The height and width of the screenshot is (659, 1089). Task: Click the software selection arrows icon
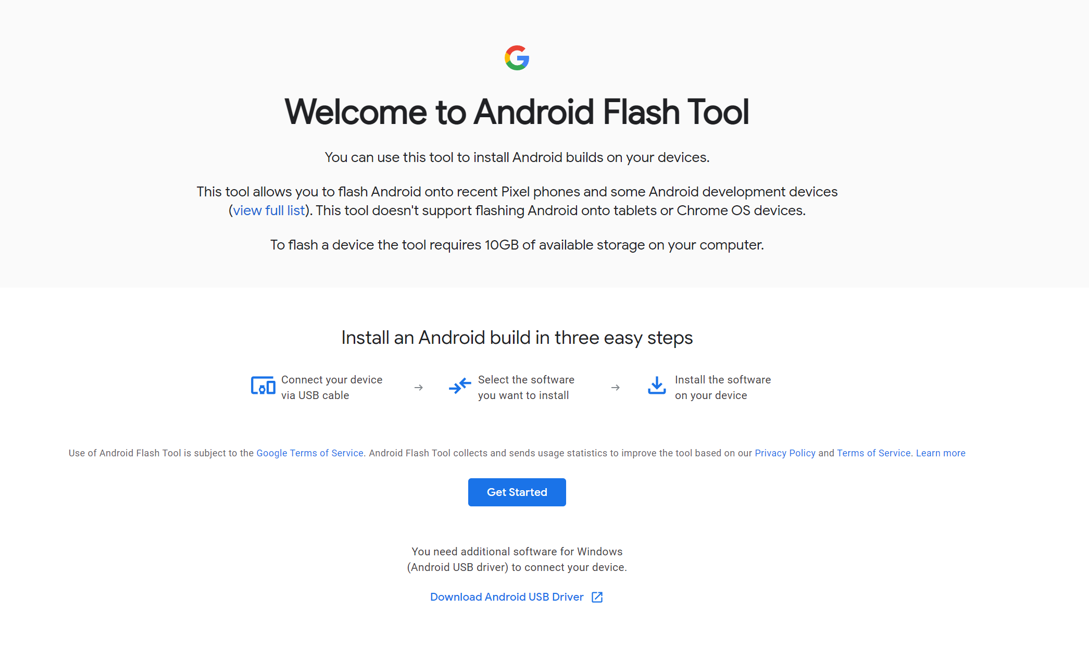459,386
